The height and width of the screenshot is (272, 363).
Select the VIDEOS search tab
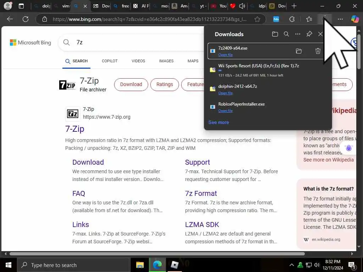138,61
